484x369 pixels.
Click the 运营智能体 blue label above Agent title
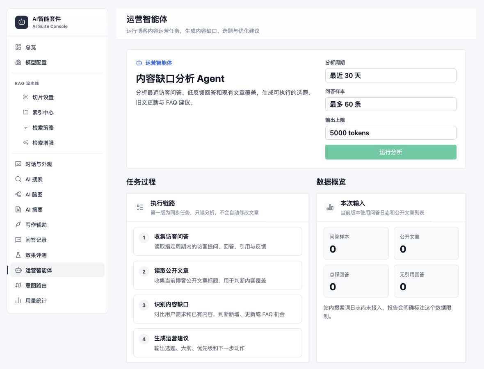pos(159,63)
